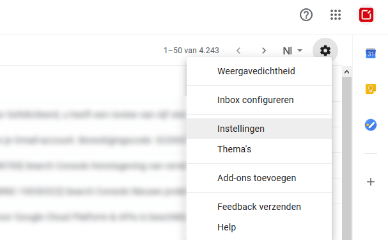
Task: Click the plus icon to get add-ons
Action: [371, 182]
